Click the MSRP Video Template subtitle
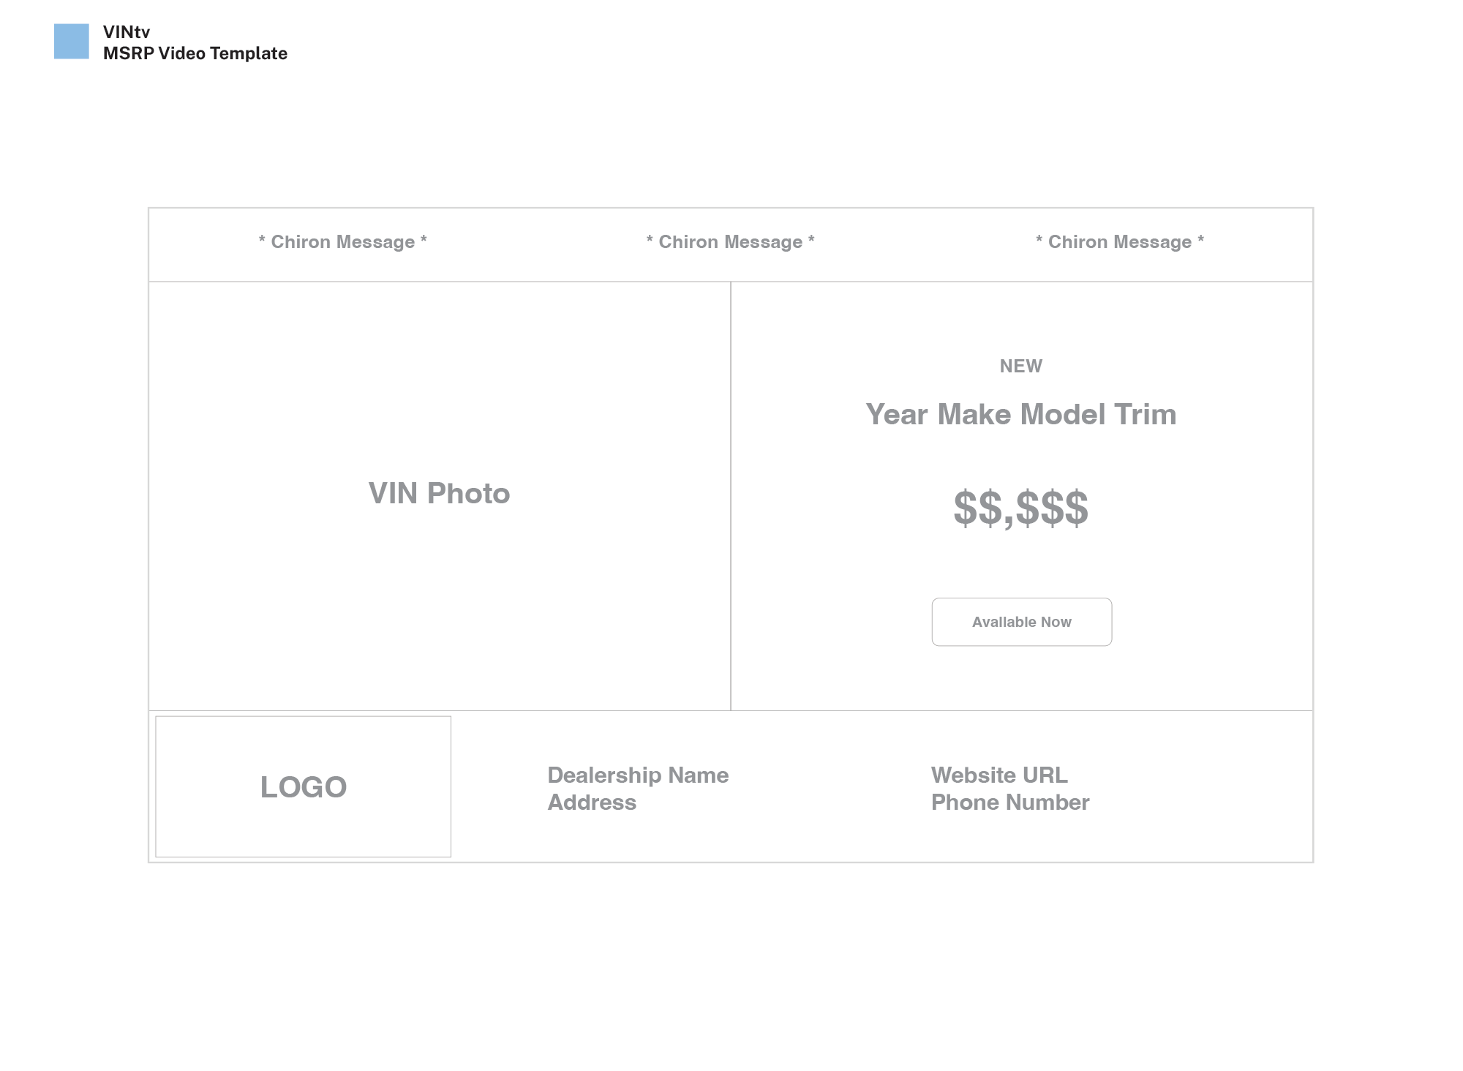Image resolution: width=1463 pixels, height=1071 pixels. click(x=195, y=53)
